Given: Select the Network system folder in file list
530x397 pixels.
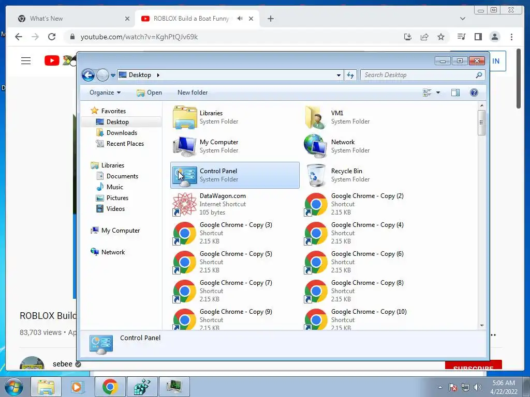Looking at the screenshot, I should click(x=316, y=146).
